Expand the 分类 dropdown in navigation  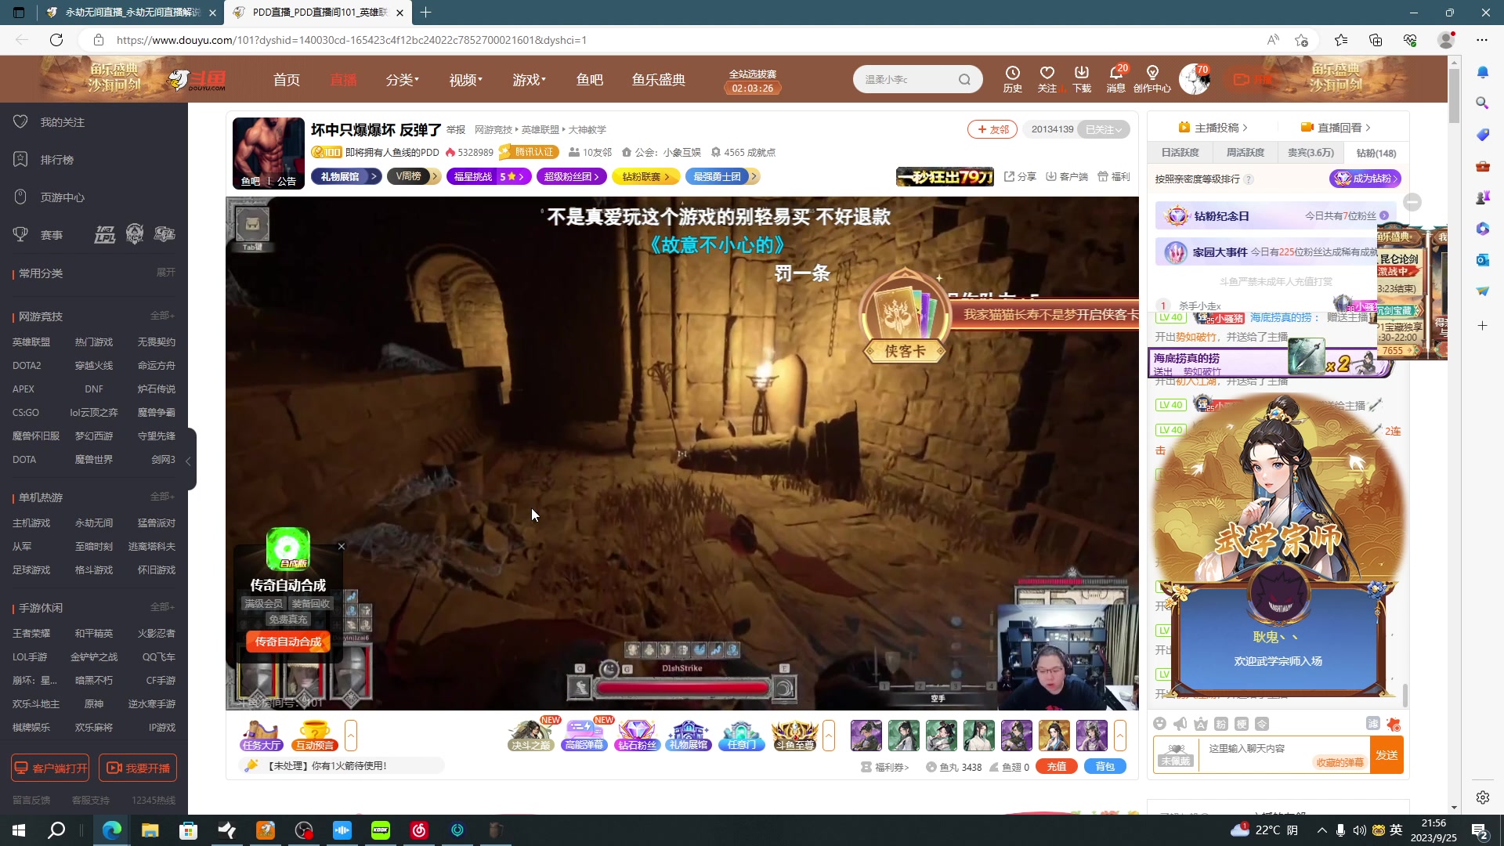coord(402,80)
